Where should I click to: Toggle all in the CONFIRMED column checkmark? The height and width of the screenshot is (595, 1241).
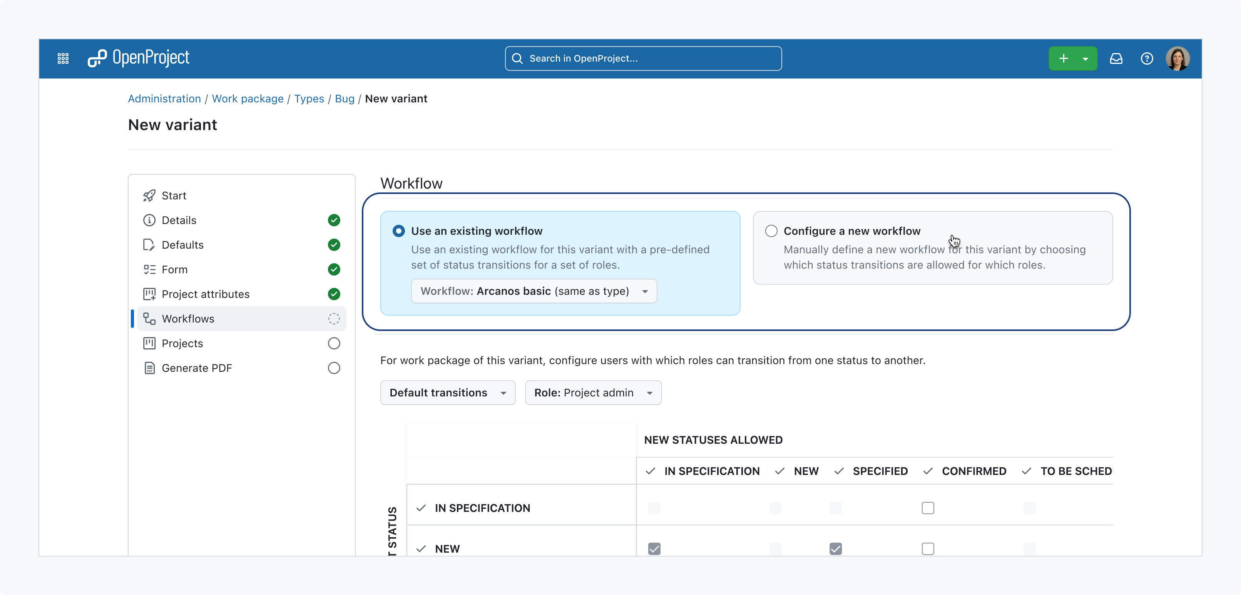[928, 471]
